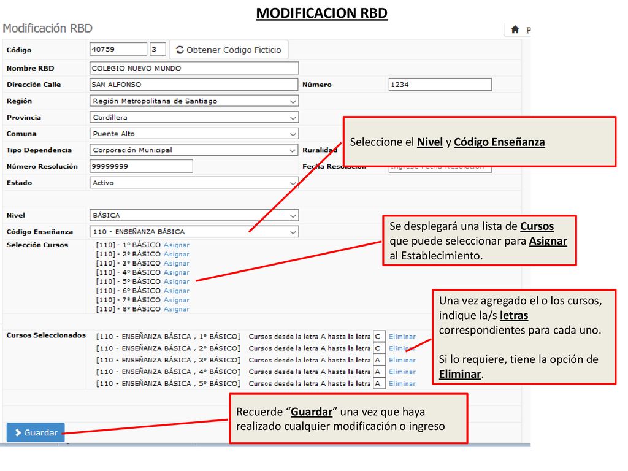This screenshot has width=628, height=471.
Task: Click the Número field containing 1234
Action: [x=440, y=85]
